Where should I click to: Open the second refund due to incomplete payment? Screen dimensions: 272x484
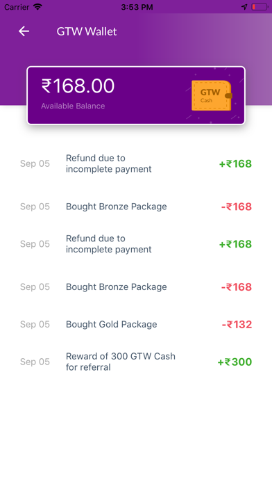pos(136,244)
